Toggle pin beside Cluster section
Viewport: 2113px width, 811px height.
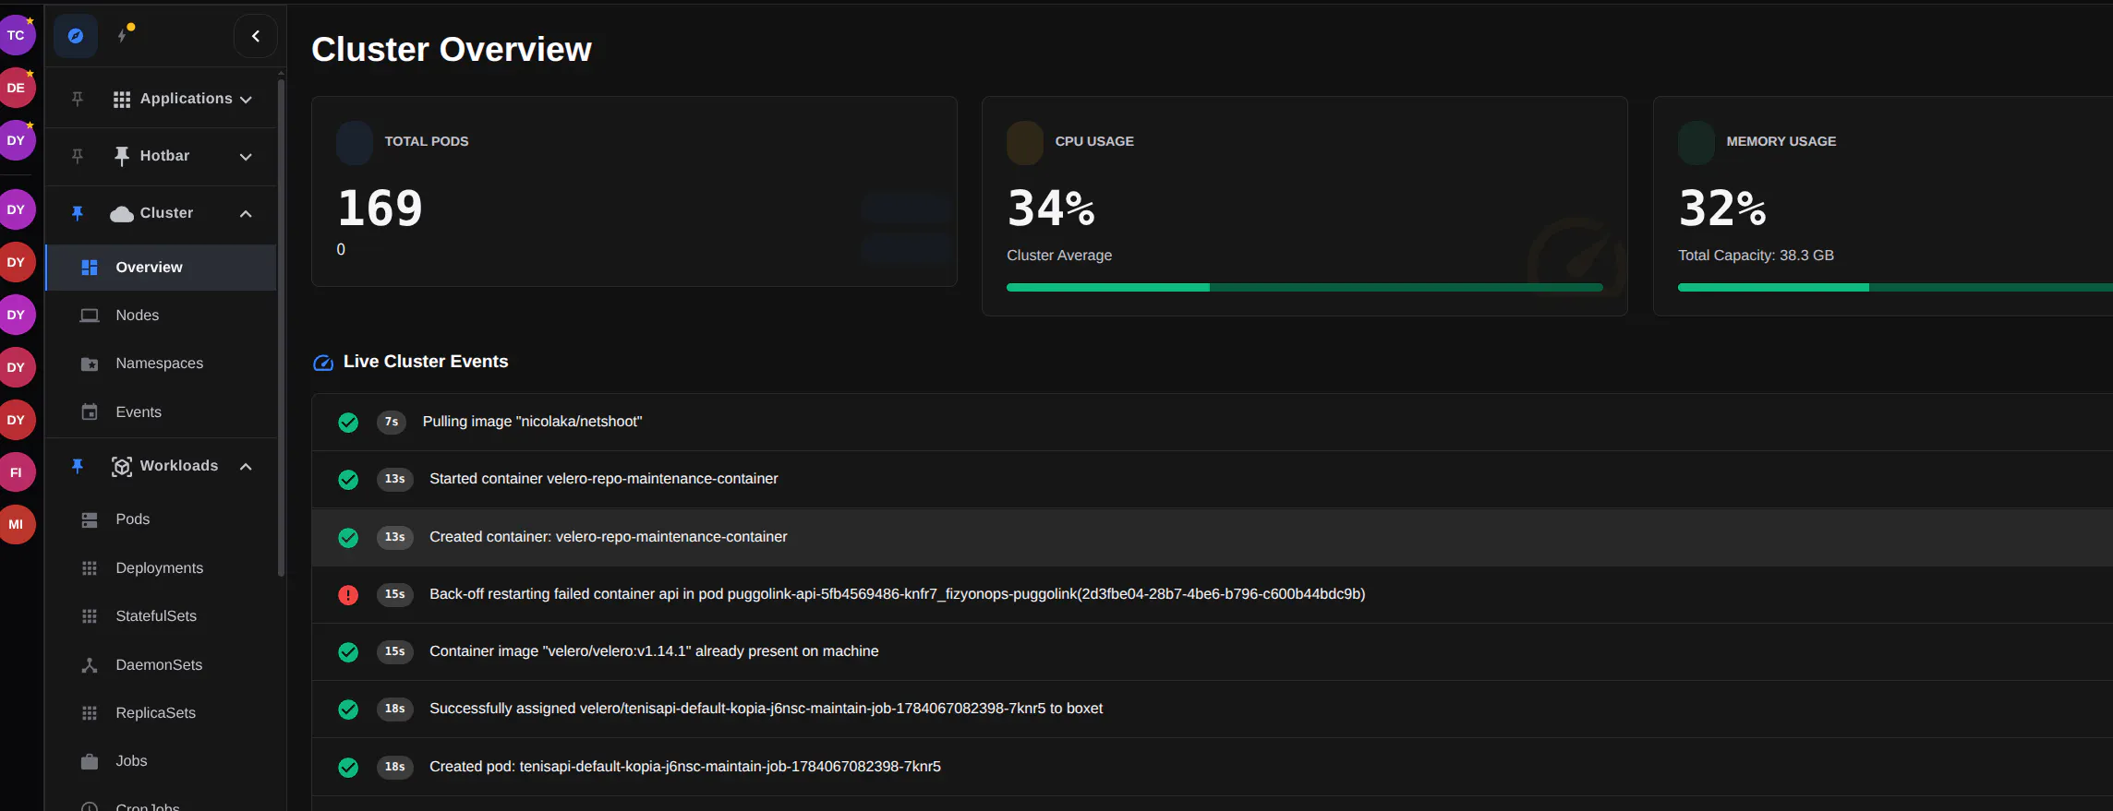pos(78,213)
